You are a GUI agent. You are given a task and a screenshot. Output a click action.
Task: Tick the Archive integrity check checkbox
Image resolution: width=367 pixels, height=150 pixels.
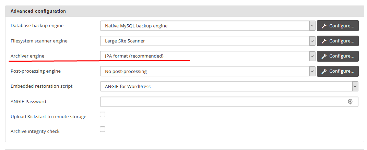point(103,129)
